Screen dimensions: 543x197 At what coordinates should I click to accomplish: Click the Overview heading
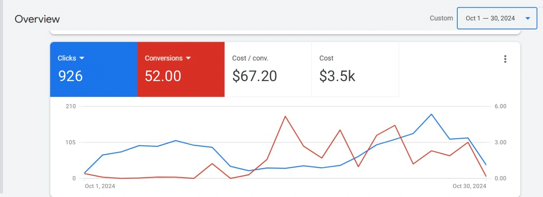[x=37, y=19]
